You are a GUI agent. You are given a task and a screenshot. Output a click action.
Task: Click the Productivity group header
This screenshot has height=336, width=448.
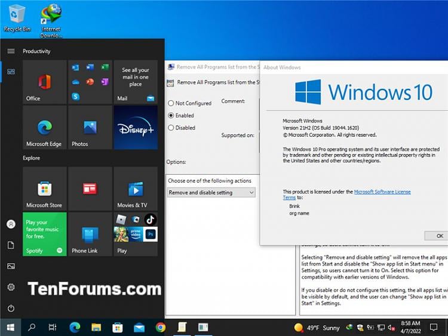(36, 51)
